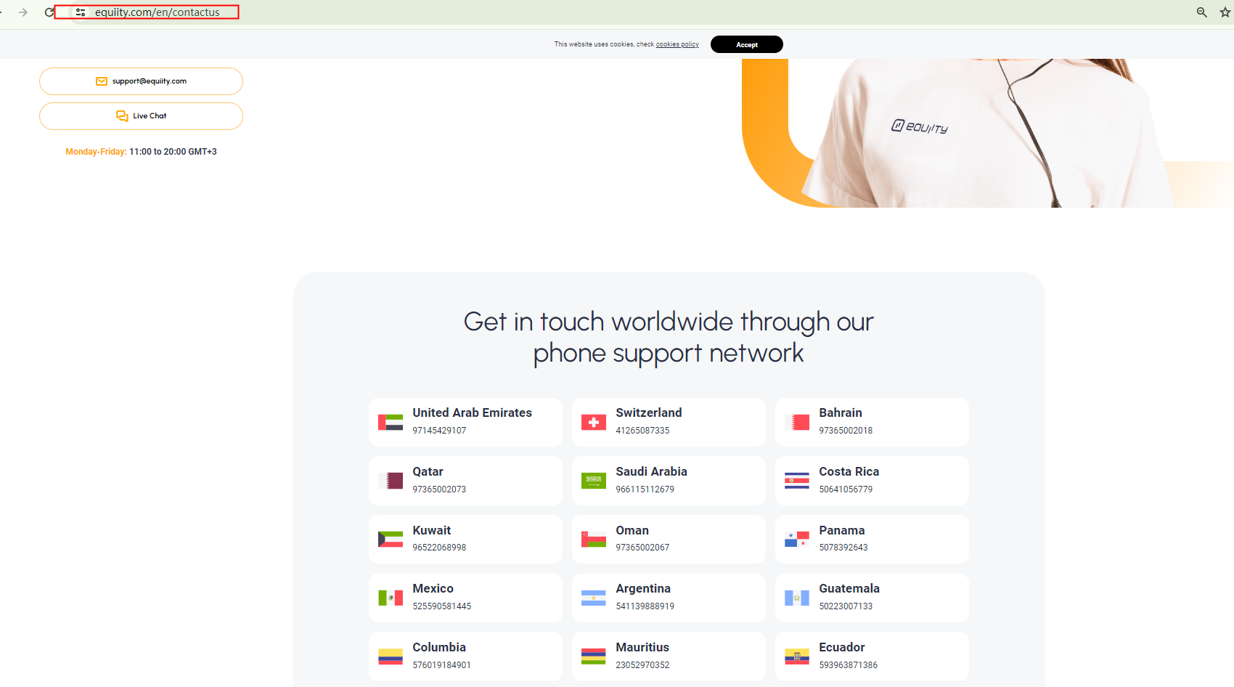Click the envelope icon beside support email
The height and width of the screenshot is (687, 1234).
click(x=102, y=81)
